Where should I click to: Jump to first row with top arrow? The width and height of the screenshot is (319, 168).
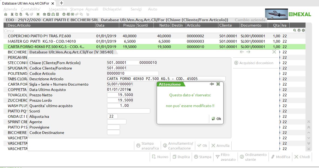[309, 122]
